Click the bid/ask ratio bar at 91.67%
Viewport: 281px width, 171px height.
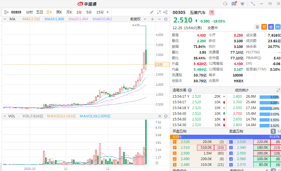pyautogui.click(x=230, y=137)
